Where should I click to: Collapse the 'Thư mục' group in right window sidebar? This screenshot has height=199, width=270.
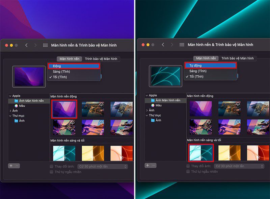tap(147, 115)
